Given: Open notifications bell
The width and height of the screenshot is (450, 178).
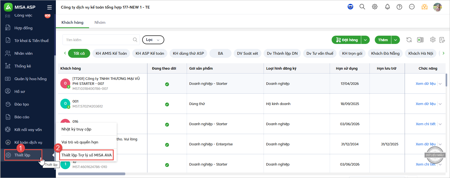Looking at the screenshot, I should [x=387, y=7].
